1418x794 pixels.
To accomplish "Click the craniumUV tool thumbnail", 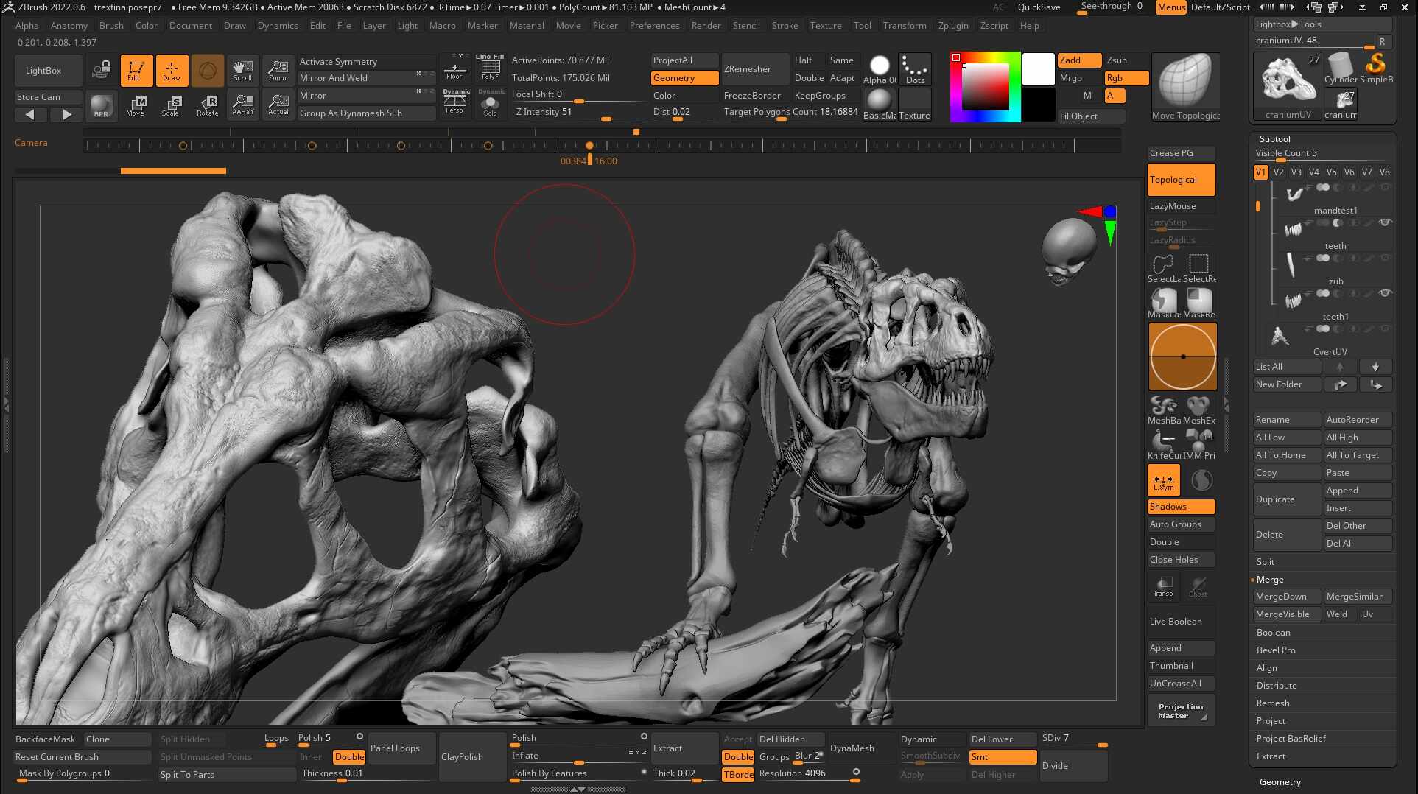I will tap(1286, 81).
